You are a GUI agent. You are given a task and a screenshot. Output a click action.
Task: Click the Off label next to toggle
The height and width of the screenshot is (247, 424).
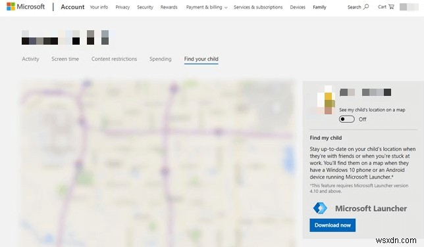pos(362,120)
